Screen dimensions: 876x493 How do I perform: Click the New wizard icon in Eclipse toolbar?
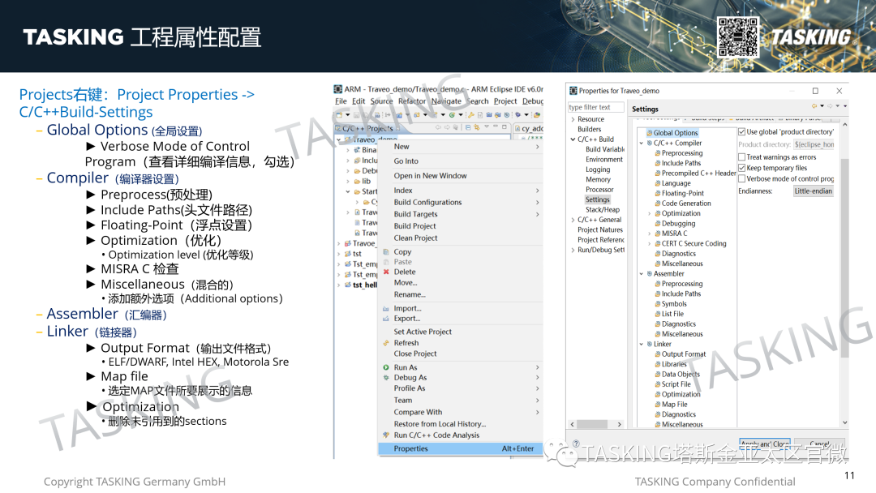[338, 114]
